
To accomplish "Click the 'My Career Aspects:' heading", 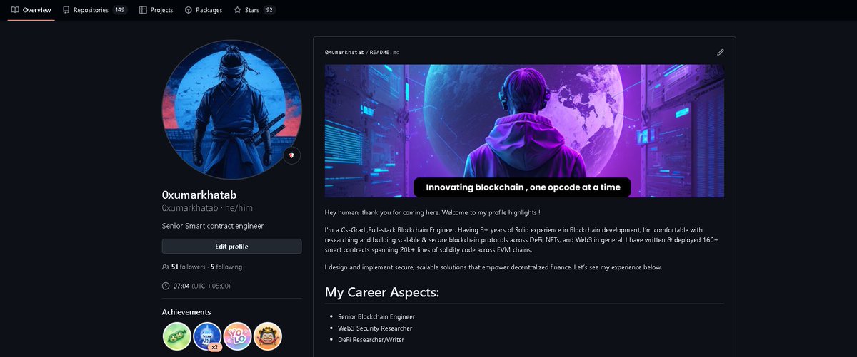I will point(382,292).
